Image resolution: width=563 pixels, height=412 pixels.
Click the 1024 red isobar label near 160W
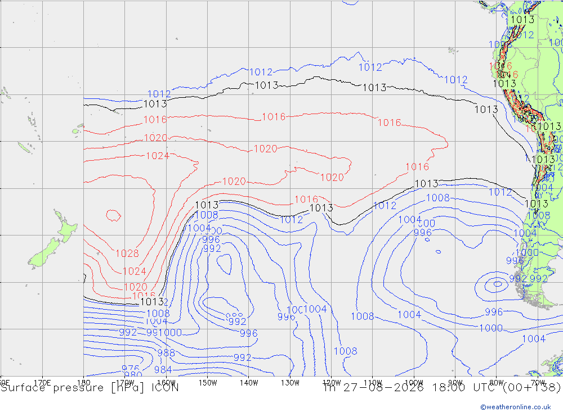pos(158,156)
